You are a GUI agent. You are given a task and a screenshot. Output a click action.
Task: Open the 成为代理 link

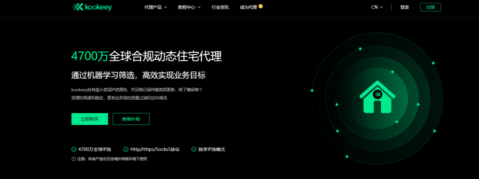248,7
